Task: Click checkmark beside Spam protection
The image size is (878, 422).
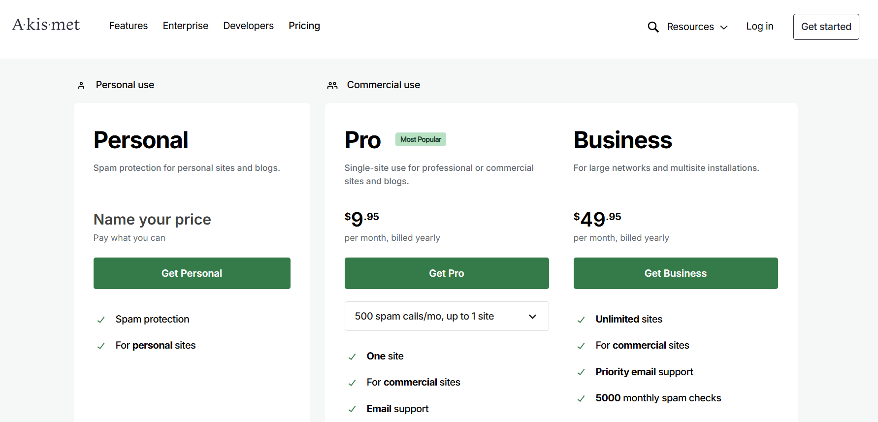Action: click(x=101, y=320)
